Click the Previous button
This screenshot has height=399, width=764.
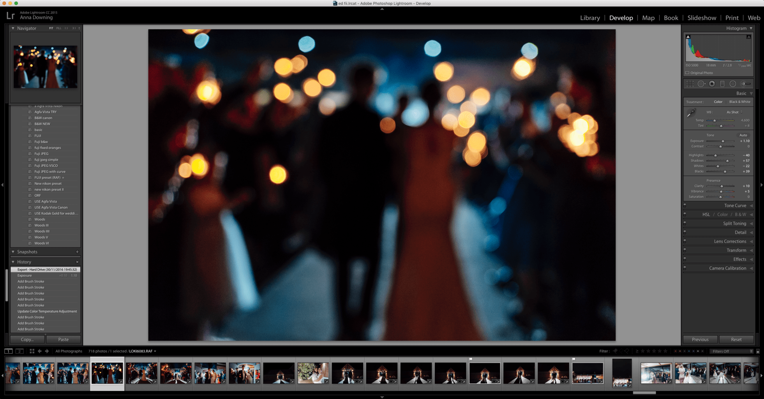coord(700,339)
